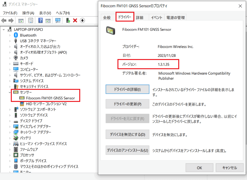Click the キャンセル button
Image resolution: width=247 pixels, height=180 pixels.
[x=229, y=168]
